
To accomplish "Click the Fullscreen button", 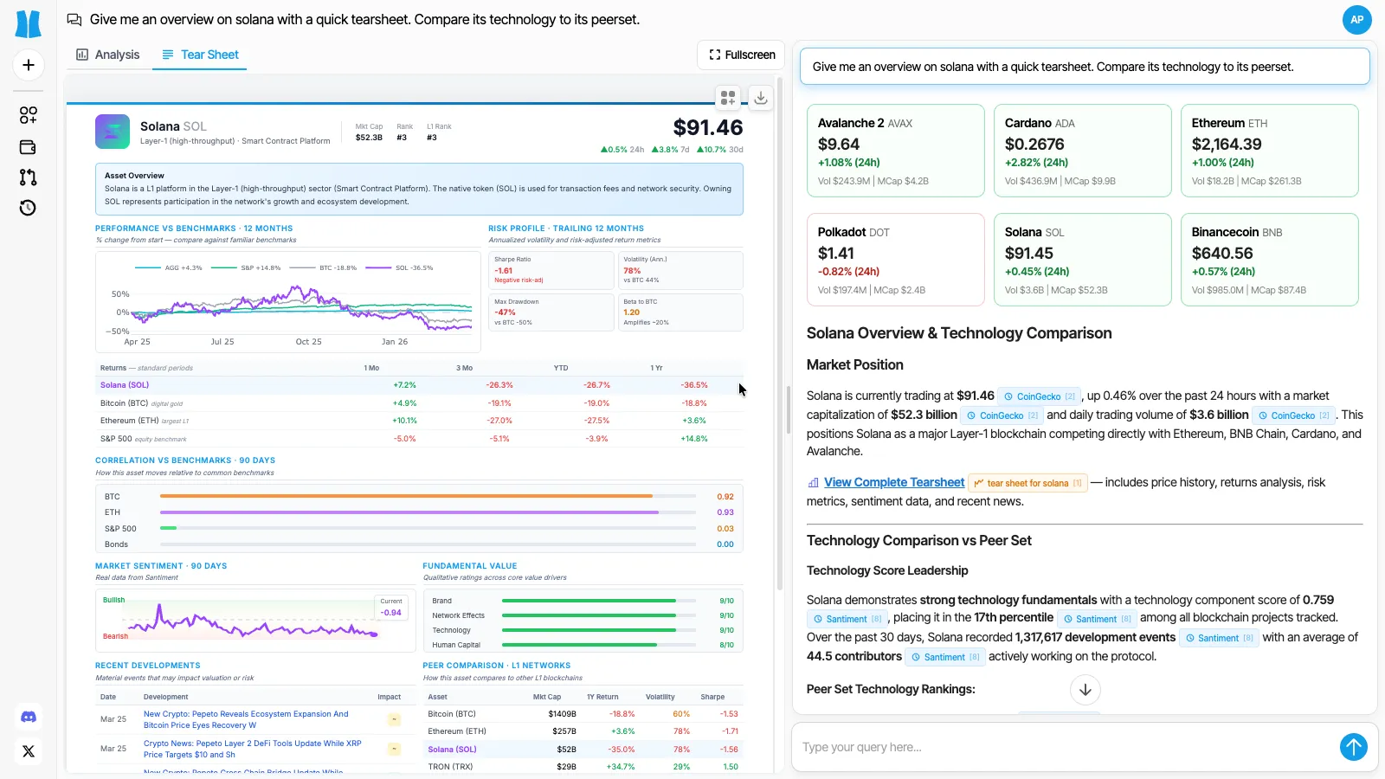I will coord(741,55).
